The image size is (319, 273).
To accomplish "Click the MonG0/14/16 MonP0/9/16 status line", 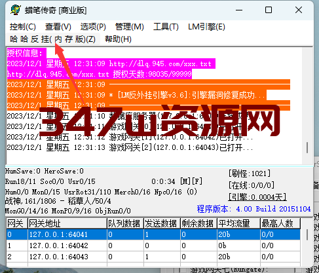I will [68, 211].
